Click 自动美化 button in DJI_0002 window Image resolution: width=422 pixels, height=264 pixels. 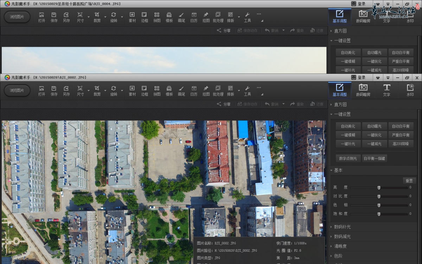pos(348,126)
